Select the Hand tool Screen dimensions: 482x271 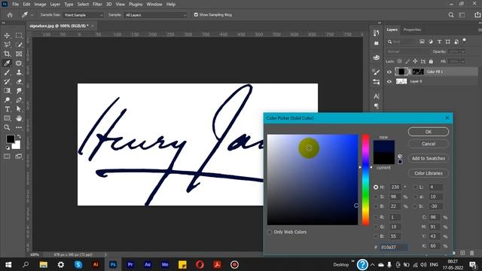pos(19,118)
